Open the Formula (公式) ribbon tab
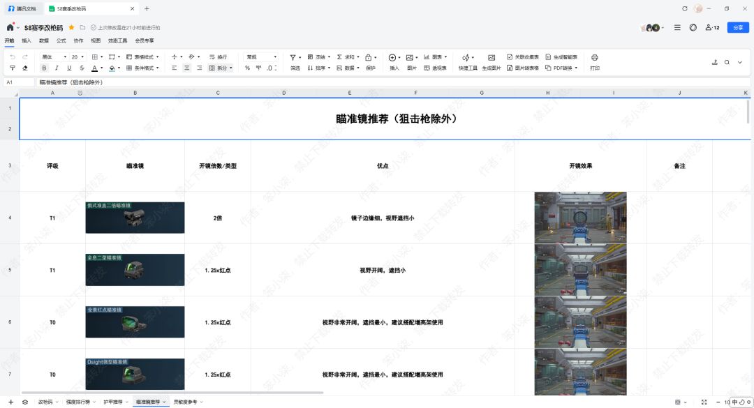This screenshot has width=754, height=408. (61, 40)
